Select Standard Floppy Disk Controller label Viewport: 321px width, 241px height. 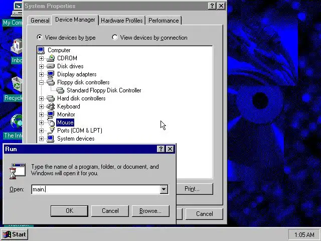click(x=104, y=90)
